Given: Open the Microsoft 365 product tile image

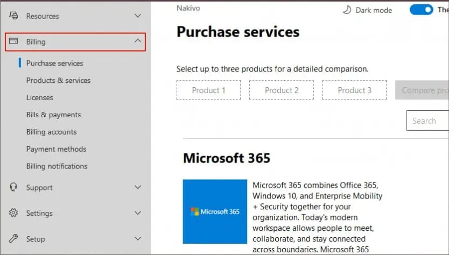Looking at the screenshot, I should tap(215, 211).
